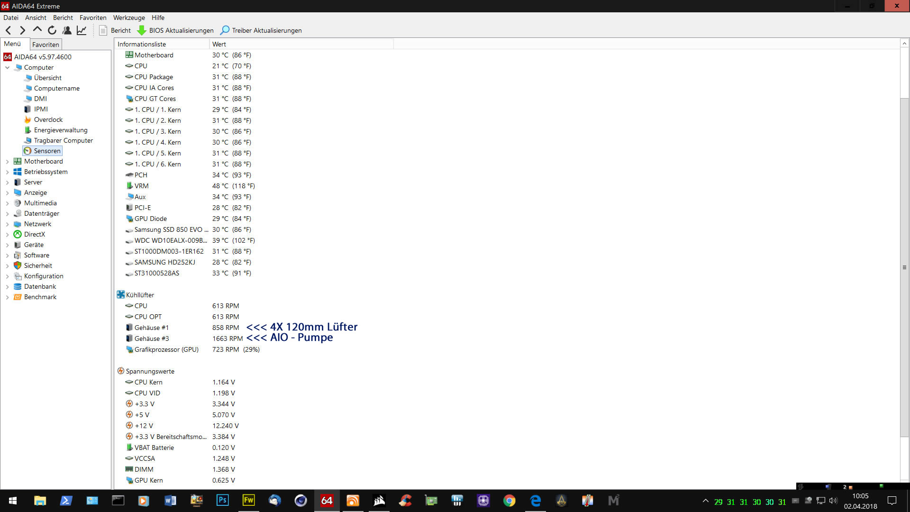Select the GPU Diode temperature row
The height and width of the screenshot is (512, 910).
(x=188, y=219)
